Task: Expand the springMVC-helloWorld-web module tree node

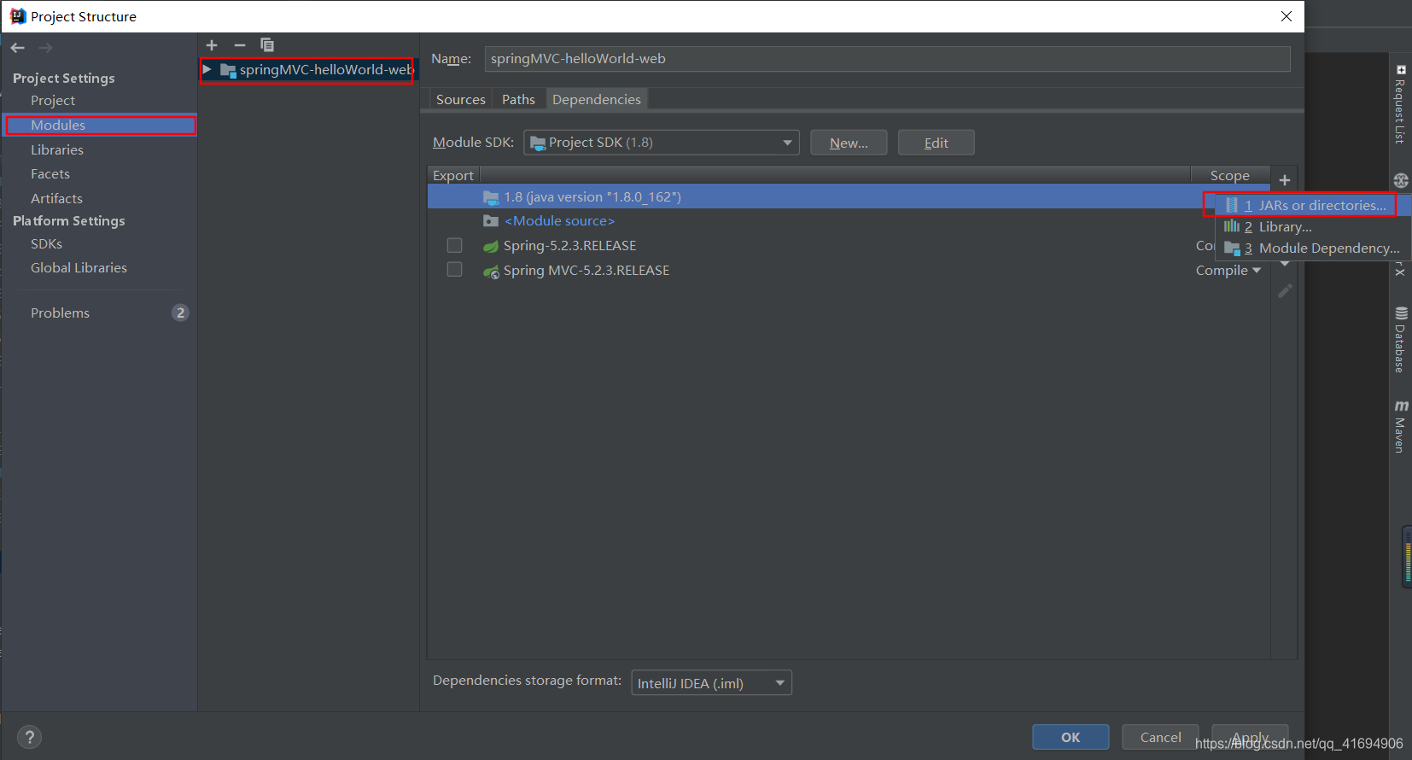Action: point(207,69)
